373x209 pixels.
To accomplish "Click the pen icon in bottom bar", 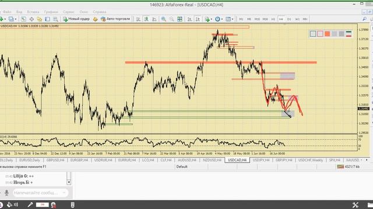I will click(x=30, y=205).
